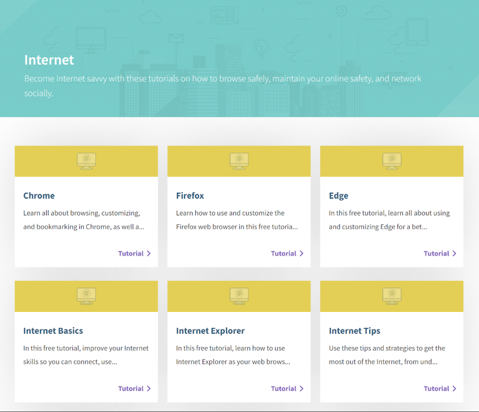479x412 pixels.
Task: Click the chevron arrow on Internet Tips card
Action: click(x=454, y=389)
